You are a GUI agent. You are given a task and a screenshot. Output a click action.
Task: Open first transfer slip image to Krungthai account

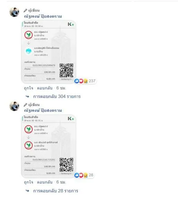(x=49, y=52)
